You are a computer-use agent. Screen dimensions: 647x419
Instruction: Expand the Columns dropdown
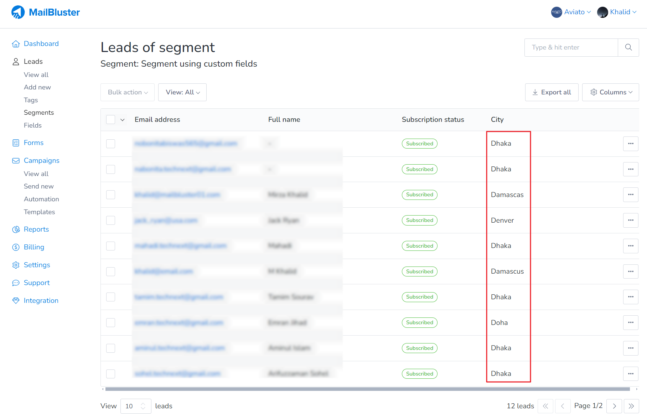[610, 92]
